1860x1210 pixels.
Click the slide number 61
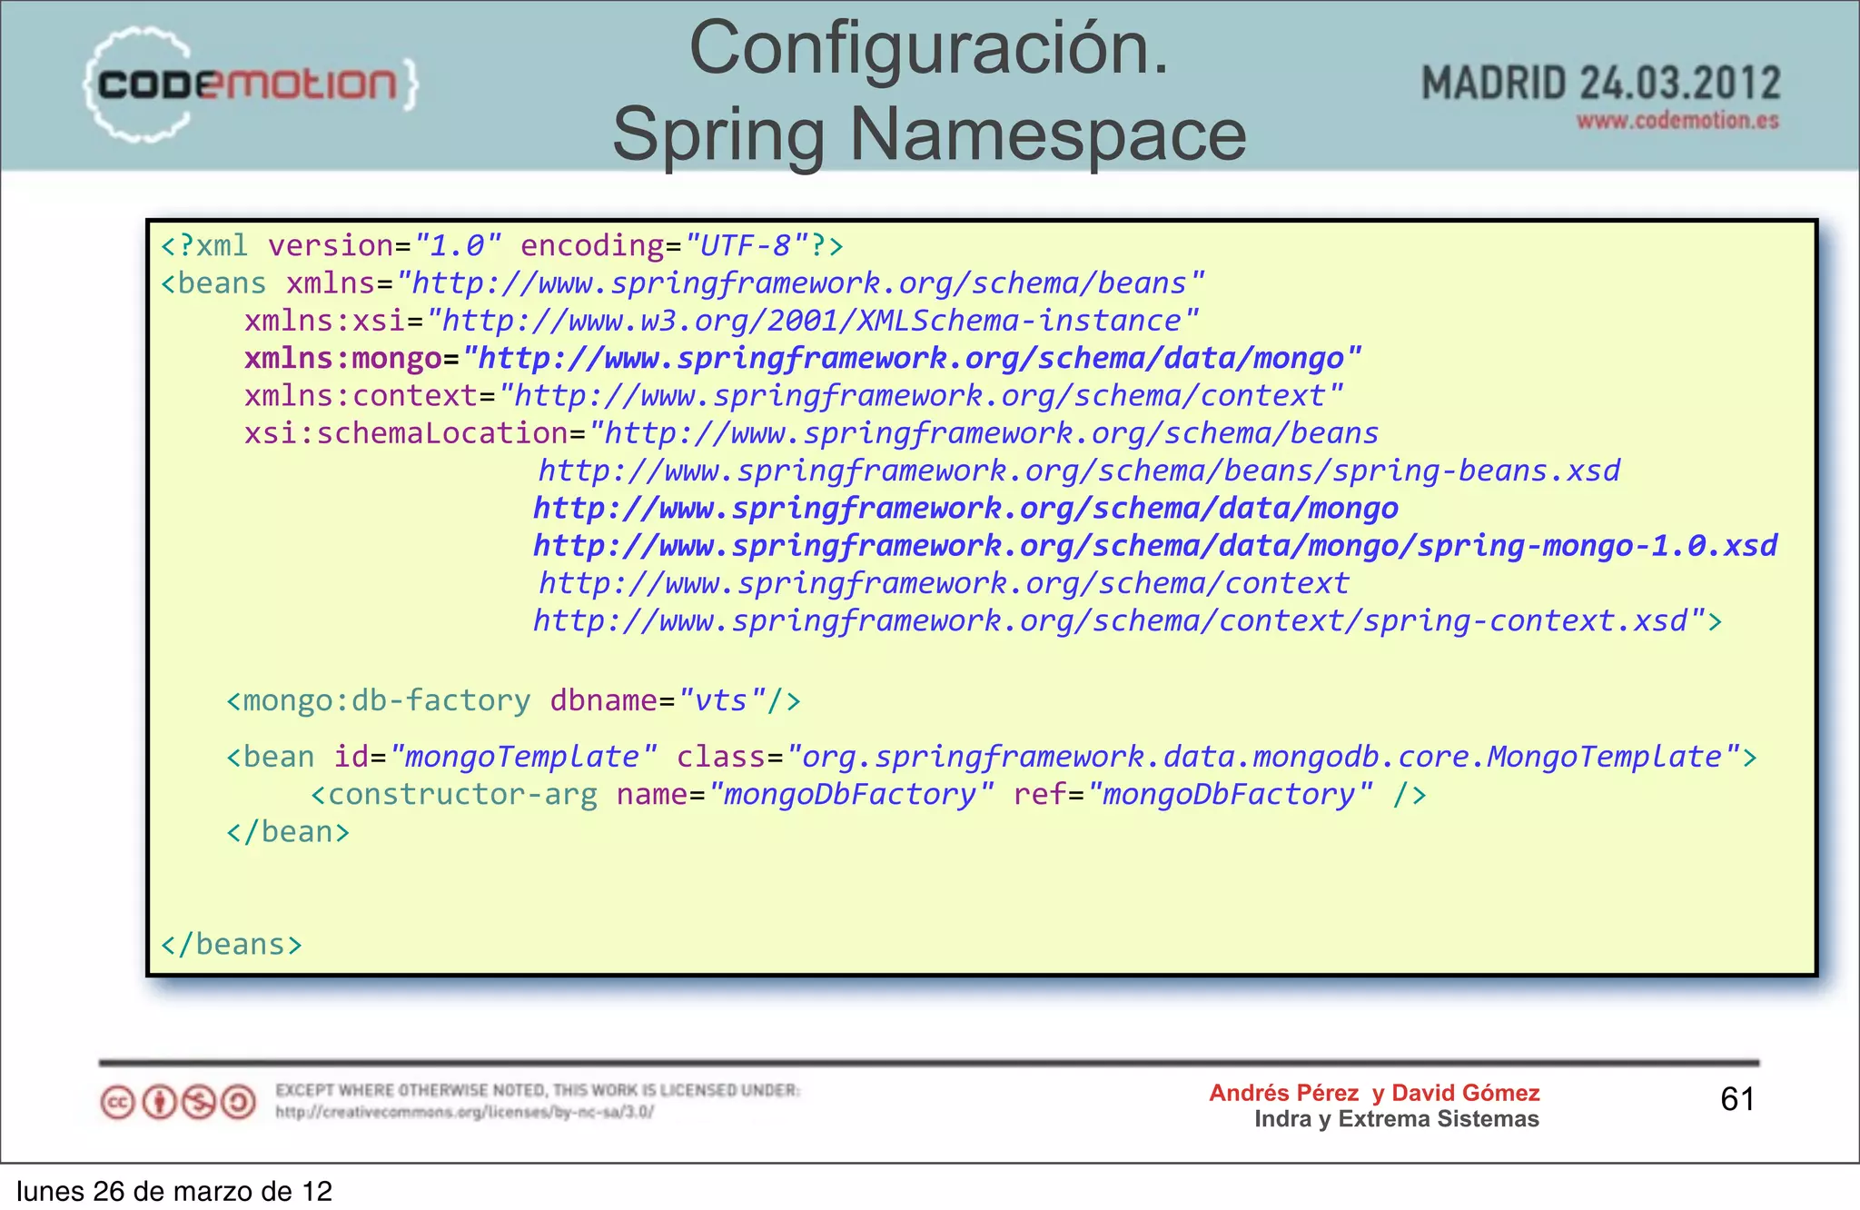(x=1737, y=1099)
